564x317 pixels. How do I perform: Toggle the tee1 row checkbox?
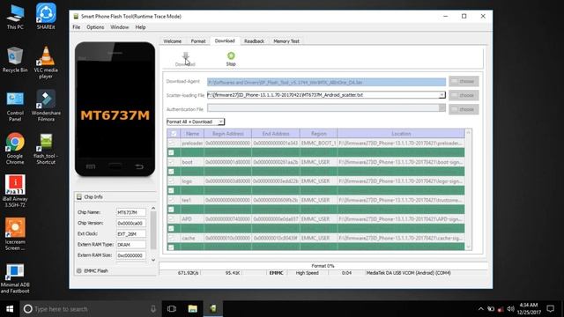pyautogui.click(x=171, y=200)
